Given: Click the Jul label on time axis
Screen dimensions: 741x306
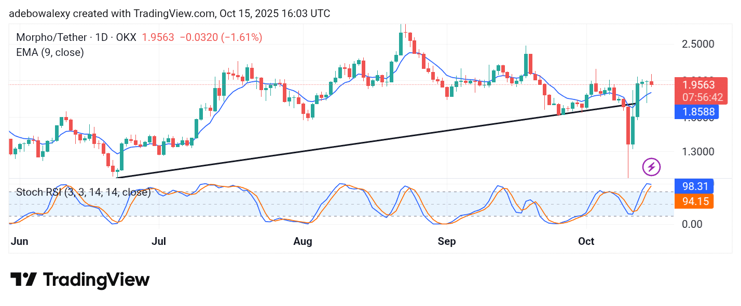Looking at the screenshot, I should click(159, 241).
